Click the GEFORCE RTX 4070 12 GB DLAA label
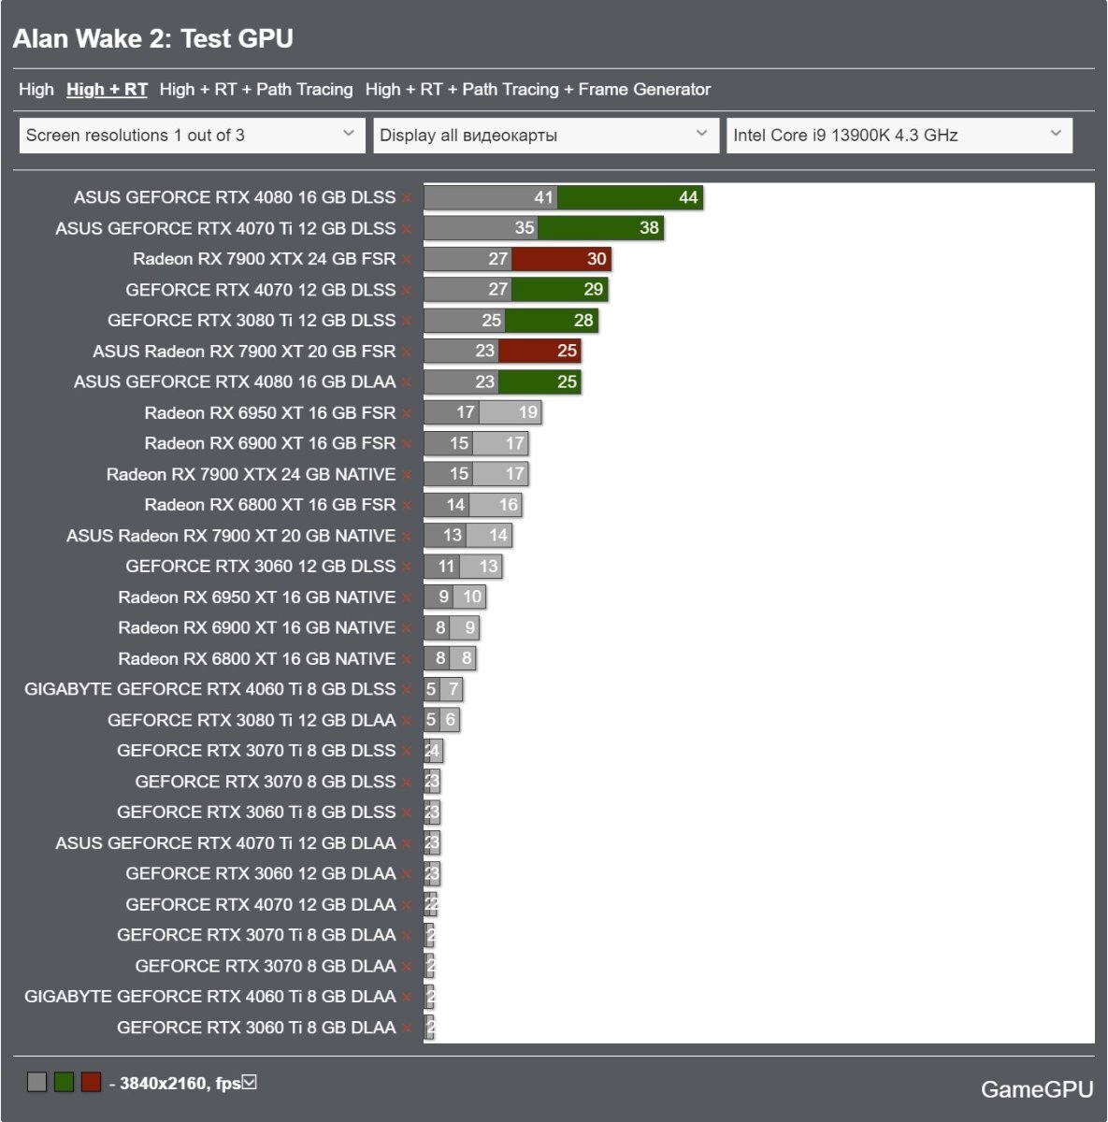Image resolution: width=1108 pixels, height=1122 pixels. point(261,904)
